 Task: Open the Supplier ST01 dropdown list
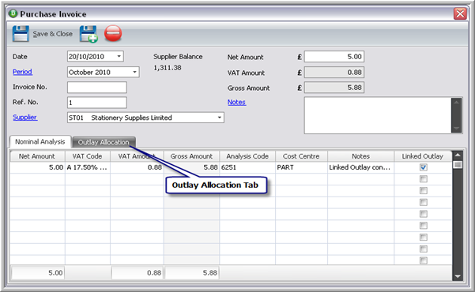point(220,118)
